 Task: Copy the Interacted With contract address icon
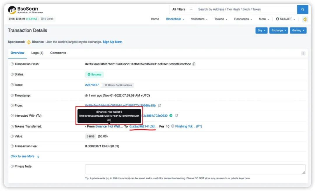tap(176, 116)
